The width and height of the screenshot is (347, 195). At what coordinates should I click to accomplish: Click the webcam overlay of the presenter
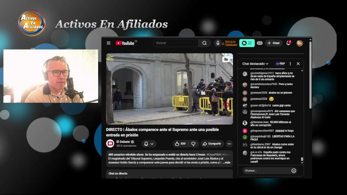(x=51, y=76)
